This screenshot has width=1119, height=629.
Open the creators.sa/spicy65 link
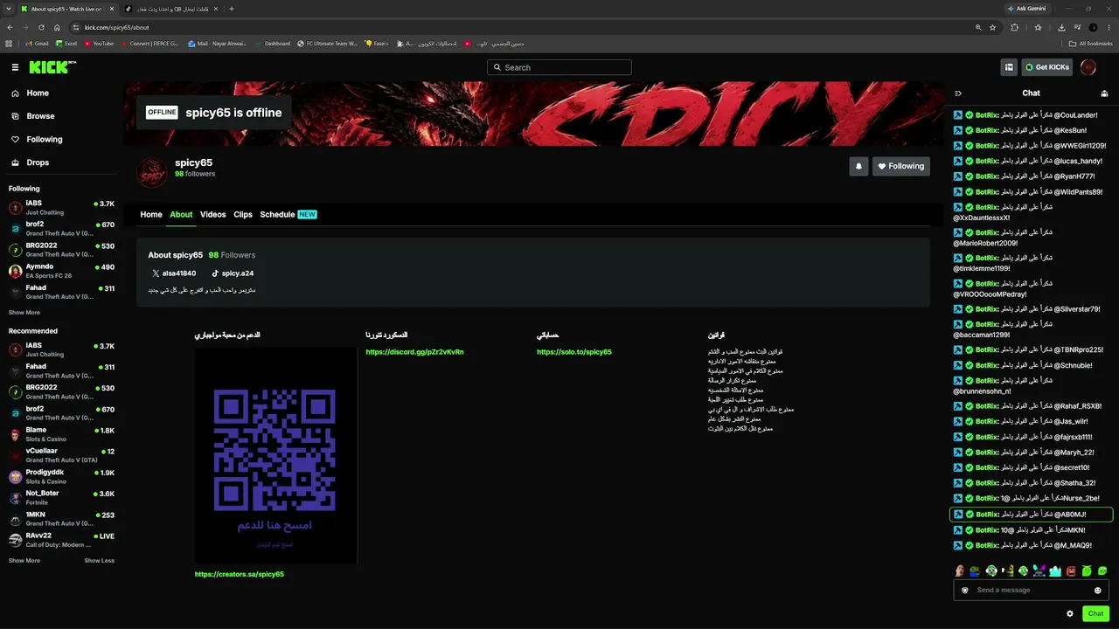coord(240,574)
